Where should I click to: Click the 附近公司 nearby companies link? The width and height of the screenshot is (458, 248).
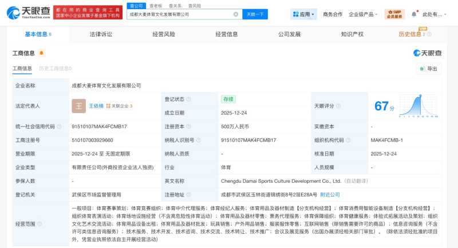point(330,195)
